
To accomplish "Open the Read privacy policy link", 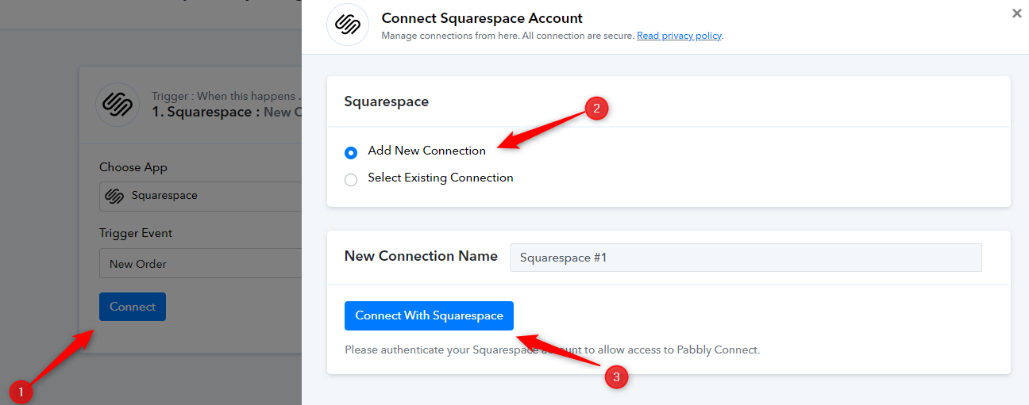I will (679, 36).
